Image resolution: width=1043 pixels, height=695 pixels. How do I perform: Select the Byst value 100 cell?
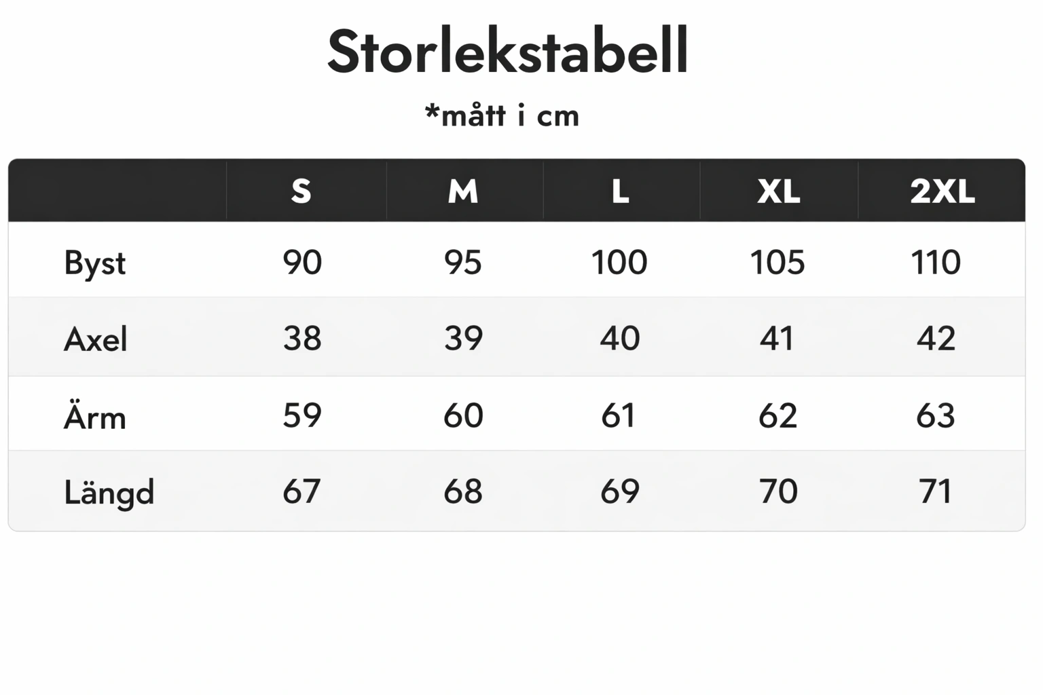619,262
